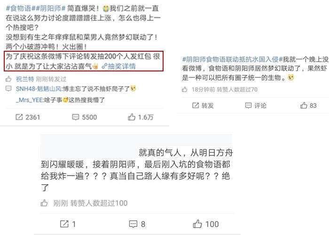Open comments on the post with 5500 replies

pos(84,117)
